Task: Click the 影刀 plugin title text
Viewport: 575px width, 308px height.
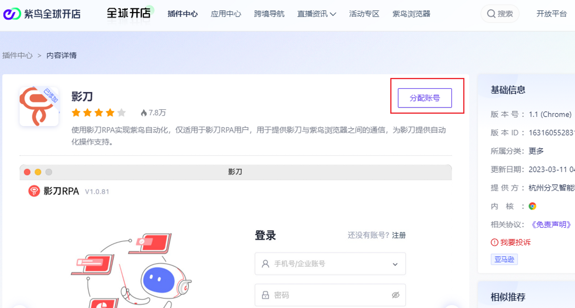Action: click(x=82, y=97)
